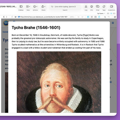
Task: Click into the Search field
Action: coord(65,7)
